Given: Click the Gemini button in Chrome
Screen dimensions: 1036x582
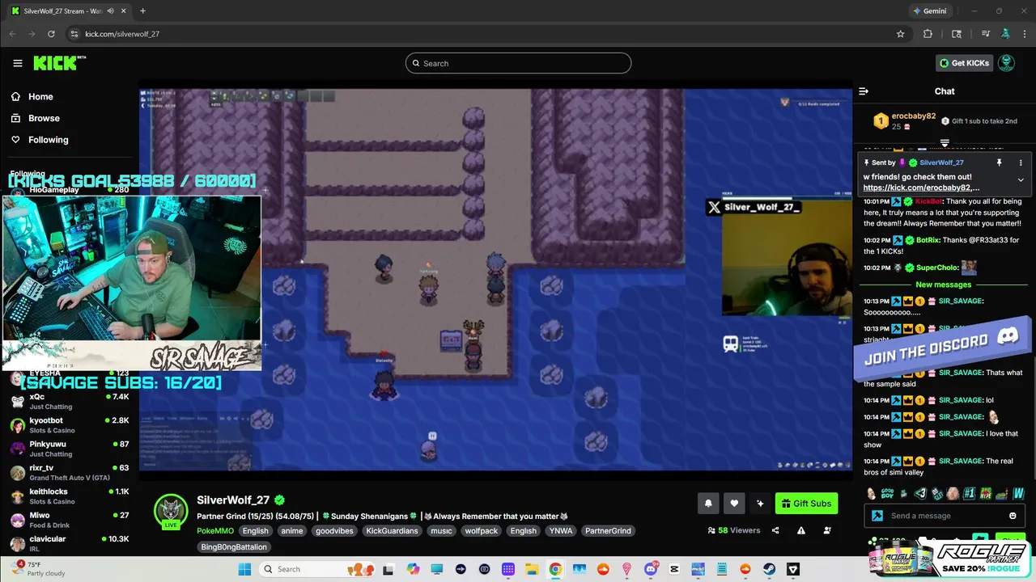Looking at the screenshot, I should [929, 11].
